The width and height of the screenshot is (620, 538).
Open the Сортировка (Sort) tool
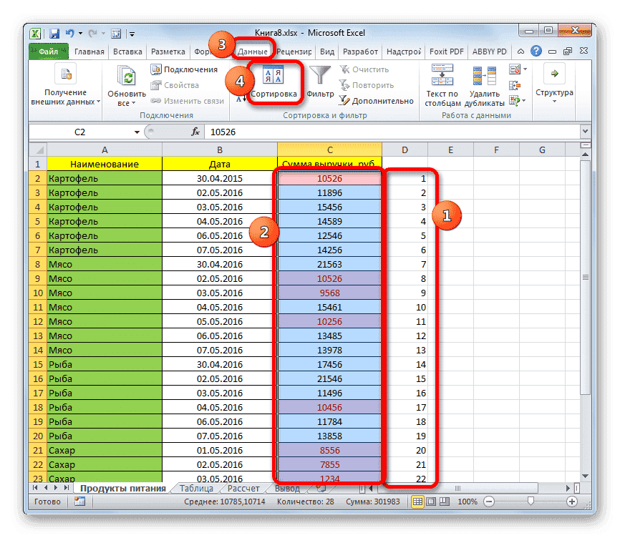pos(275,81)
